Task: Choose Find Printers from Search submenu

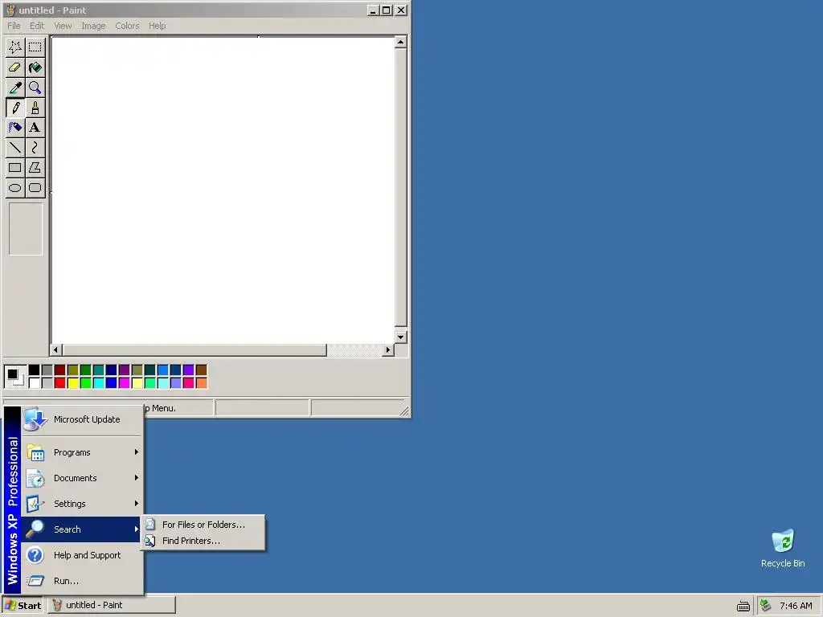Action: click(x=203, y=541)
